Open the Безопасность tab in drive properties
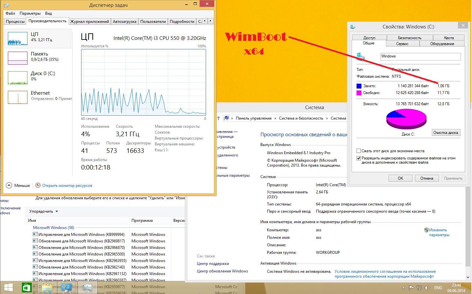472x294 pixels. [410, 38]
